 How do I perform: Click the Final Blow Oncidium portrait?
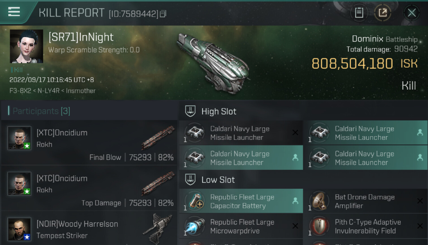(x=19, y=138)
